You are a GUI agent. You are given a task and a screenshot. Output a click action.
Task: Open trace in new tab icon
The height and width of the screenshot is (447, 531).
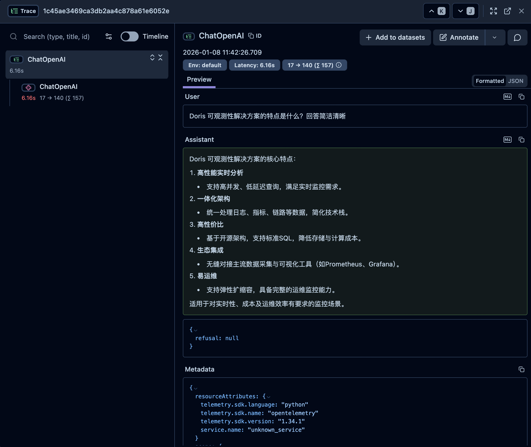click(x=507, y=11)
